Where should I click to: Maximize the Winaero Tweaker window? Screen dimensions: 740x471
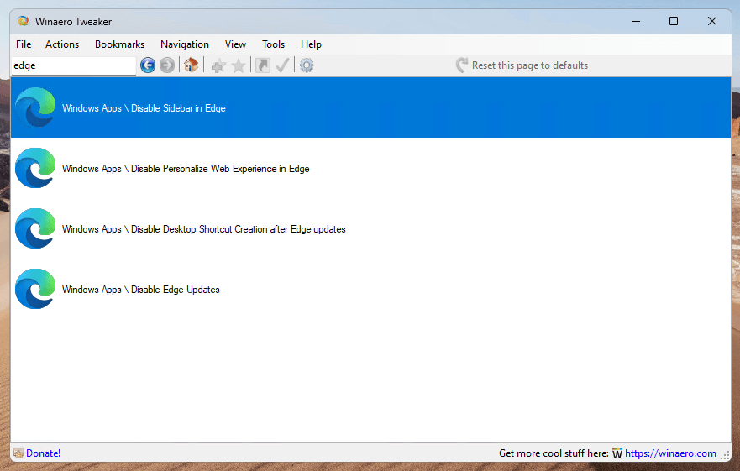tap(674, 21)
